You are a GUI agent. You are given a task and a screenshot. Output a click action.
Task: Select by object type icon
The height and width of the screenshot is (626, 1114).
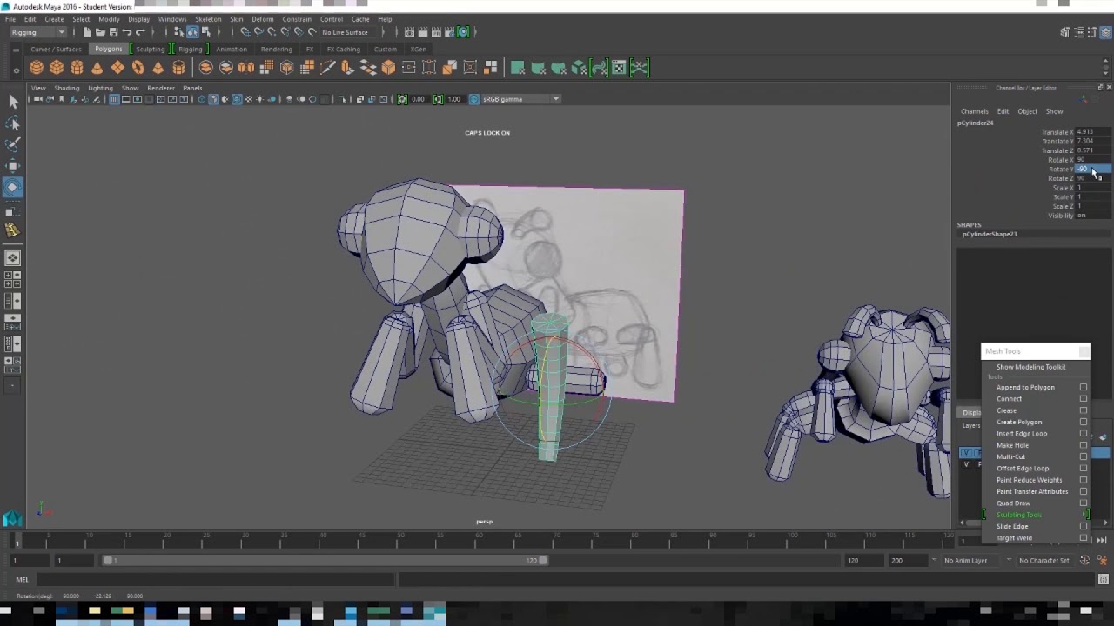point(192,32)
